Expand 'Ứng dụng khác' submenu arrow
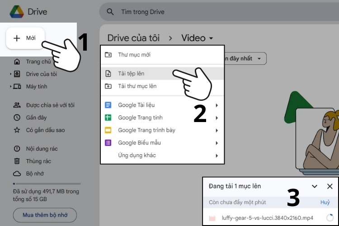The image size is (339, 226). [217, 155]
